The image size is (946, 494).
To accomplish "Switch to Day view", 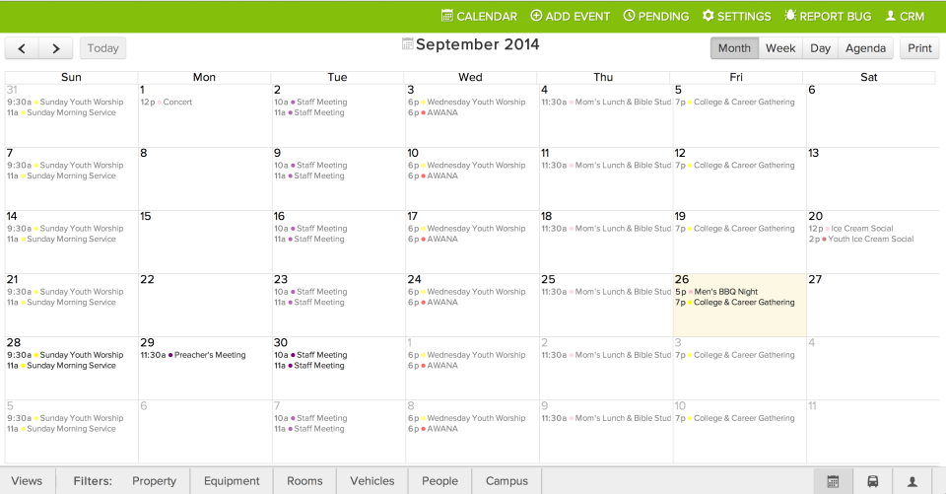I will click(820, 48).
